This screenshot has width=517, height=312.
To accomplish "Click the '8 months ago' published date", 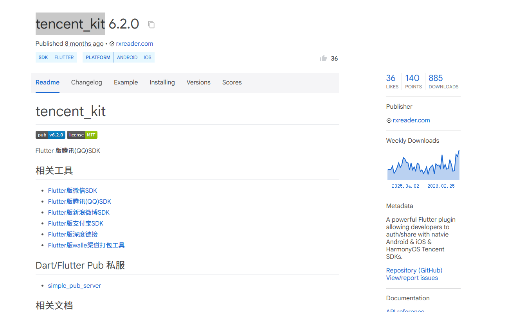I will click(x=84, y=44).
